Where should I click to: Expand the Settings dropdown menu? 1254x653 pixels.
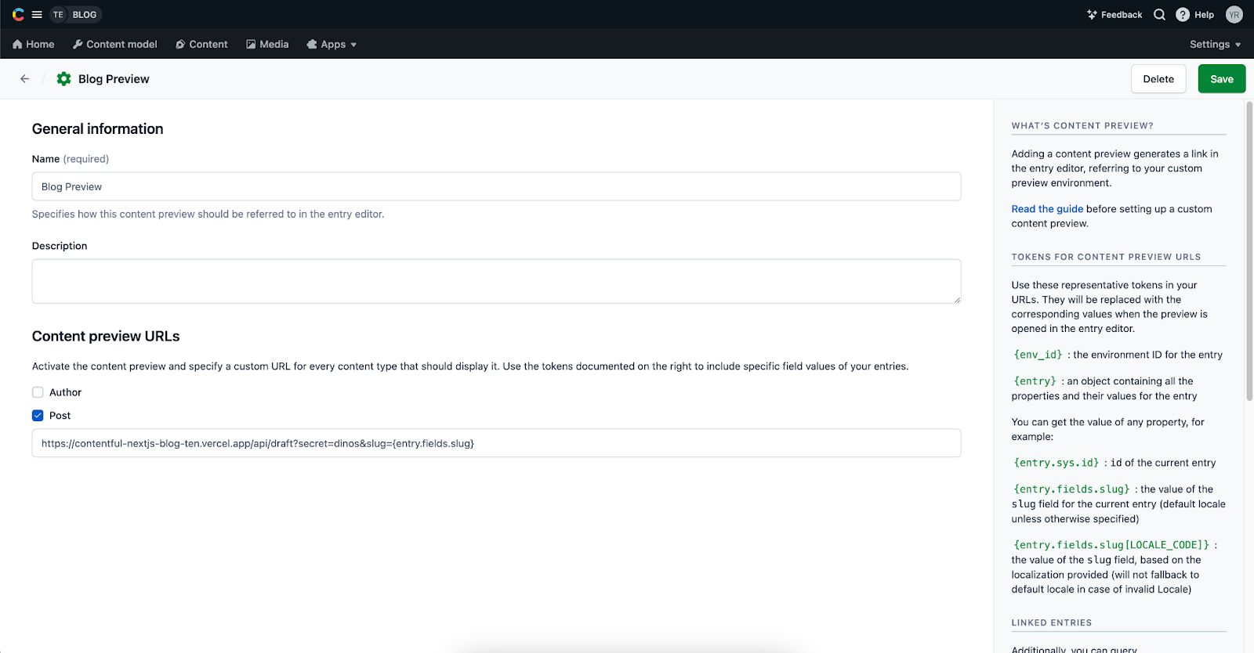pyautogui.click(x=1216, y=44)
